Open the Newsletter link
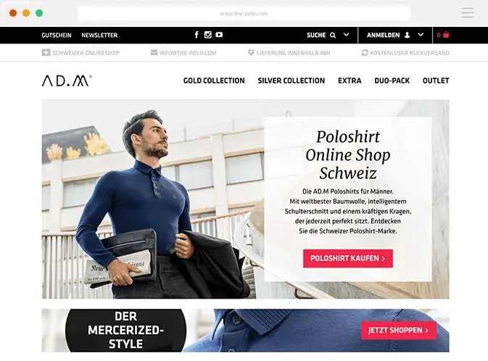This screenshot has width=488, height=361. tap(99, 36)
